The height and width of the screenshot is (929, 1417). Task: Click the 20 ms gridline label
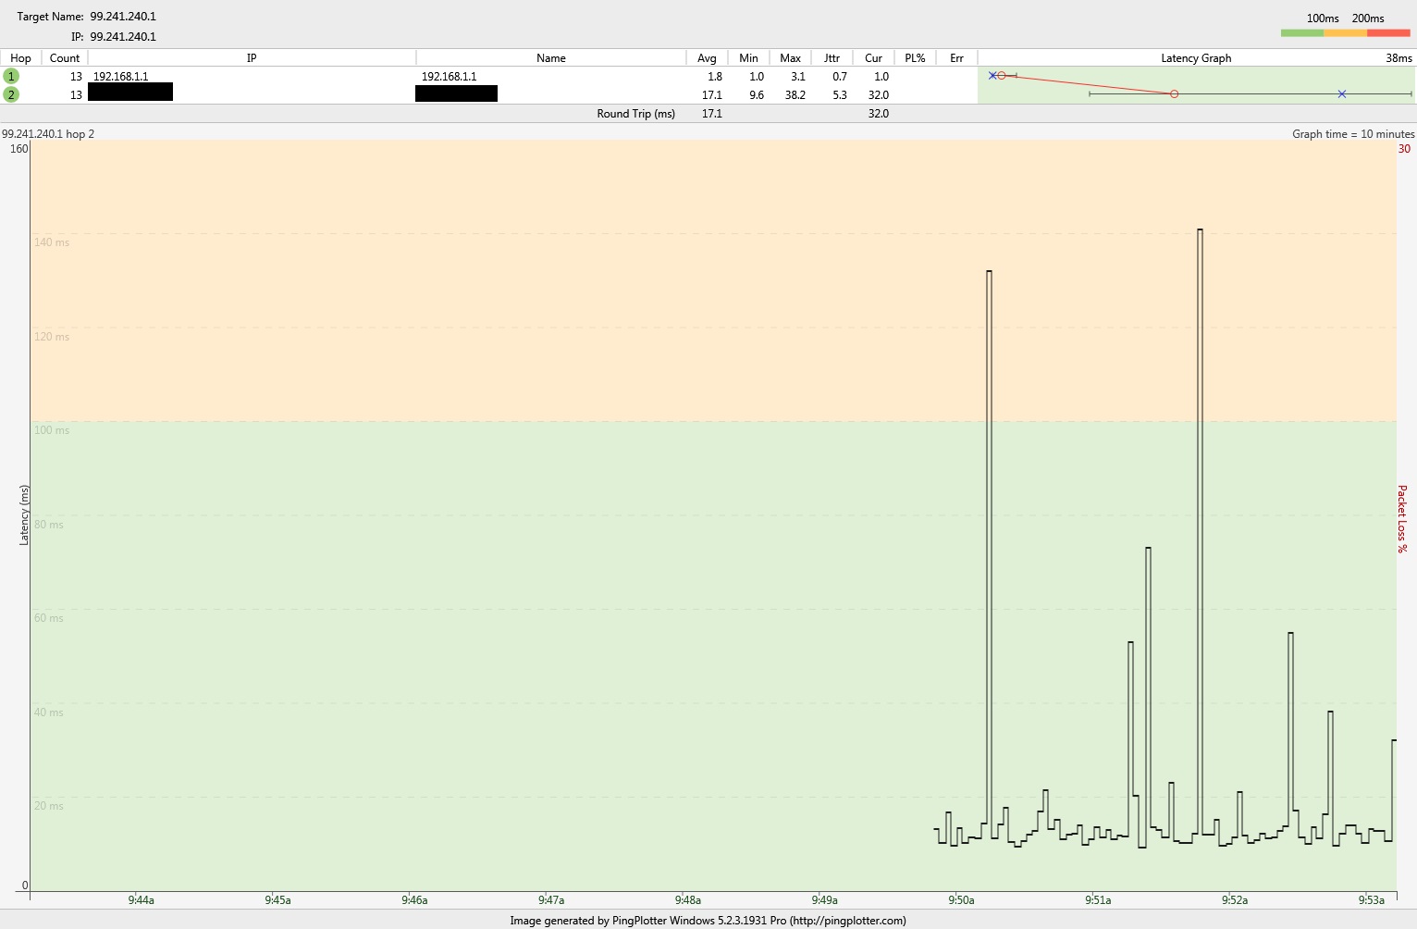49,806
